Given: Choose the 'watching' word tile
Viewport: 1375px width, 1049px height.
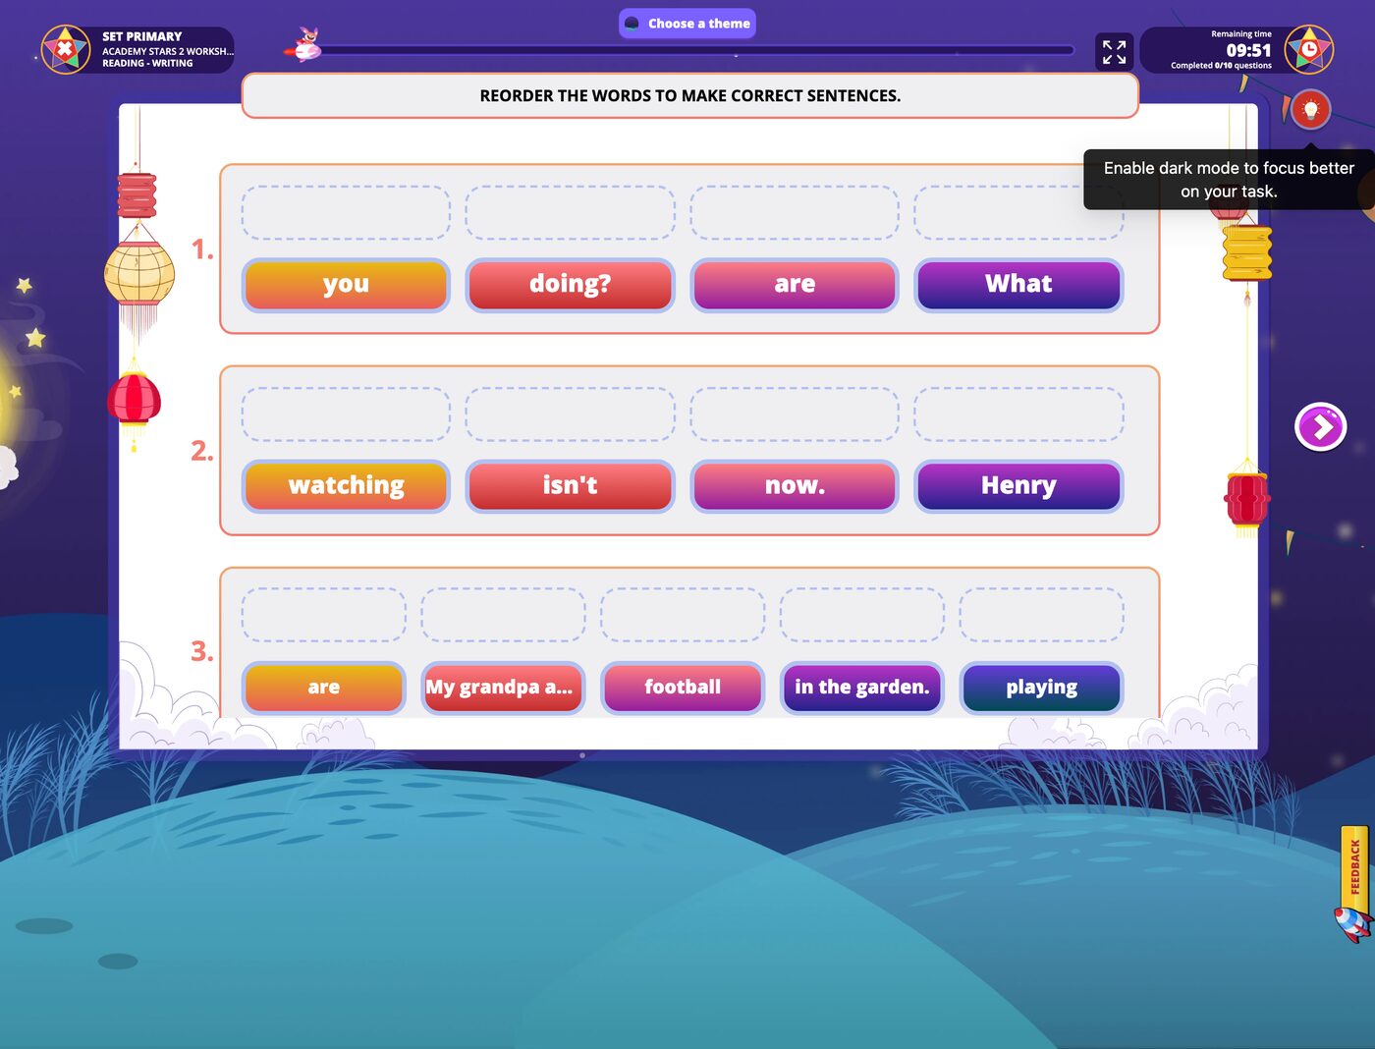Looking at the screenshot, I should tap(346, 486).
